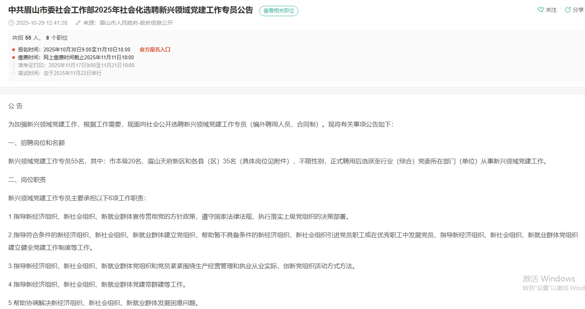Click the hollow dot beside 准考证打印
This screenshot has width=585, height=309.
[13, 65]
